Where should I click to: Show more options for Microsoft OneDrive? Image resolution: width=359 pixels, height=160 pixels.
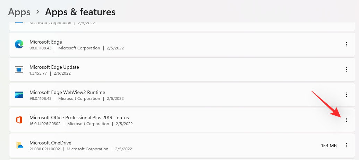[346, 145]
